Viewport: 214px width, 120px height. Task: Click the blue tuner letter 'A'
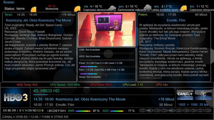point(48,111)
